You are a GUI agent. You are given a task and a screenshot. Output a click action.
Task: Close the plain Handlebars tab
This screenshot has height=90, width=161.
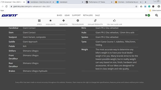pos(83,2)
